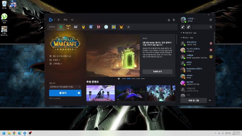Select the Warcraft III Reforged icon
The width and height of the screenshot is (242, 136).
click(113, 27)
